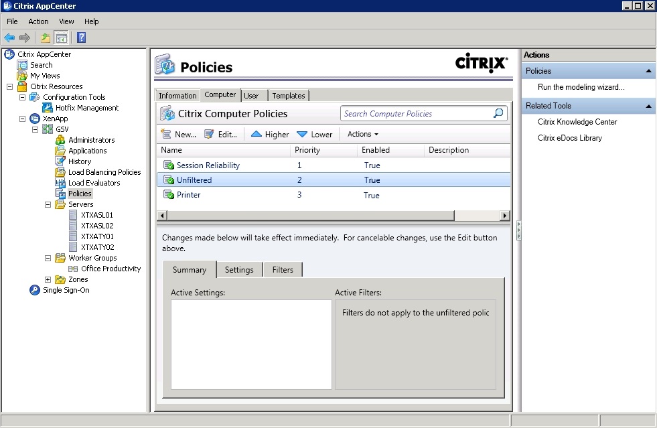Collapse the Citrix Resources node
Viewport: 657px width, 428px height.
click(x=9, y=87)
